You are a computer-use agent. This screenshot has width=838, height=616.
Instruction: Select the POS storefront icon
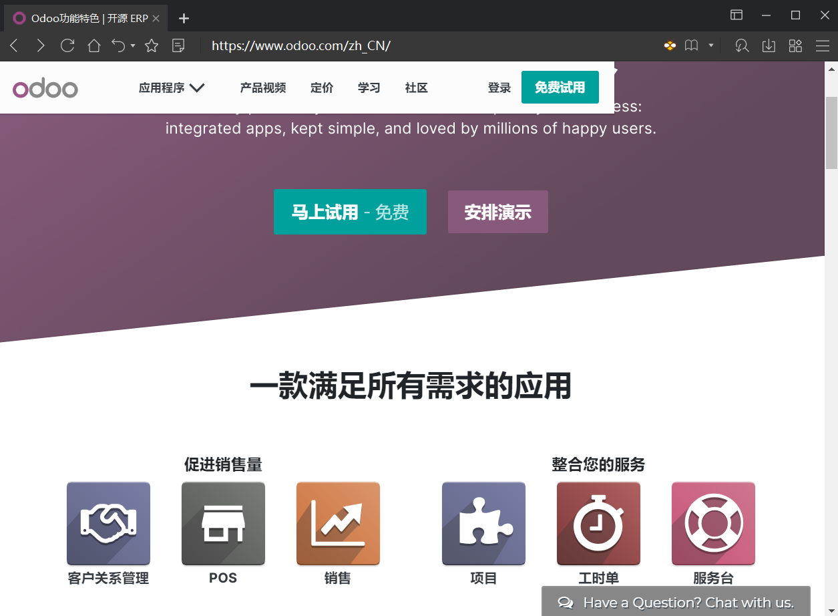[x=223, y=523]
